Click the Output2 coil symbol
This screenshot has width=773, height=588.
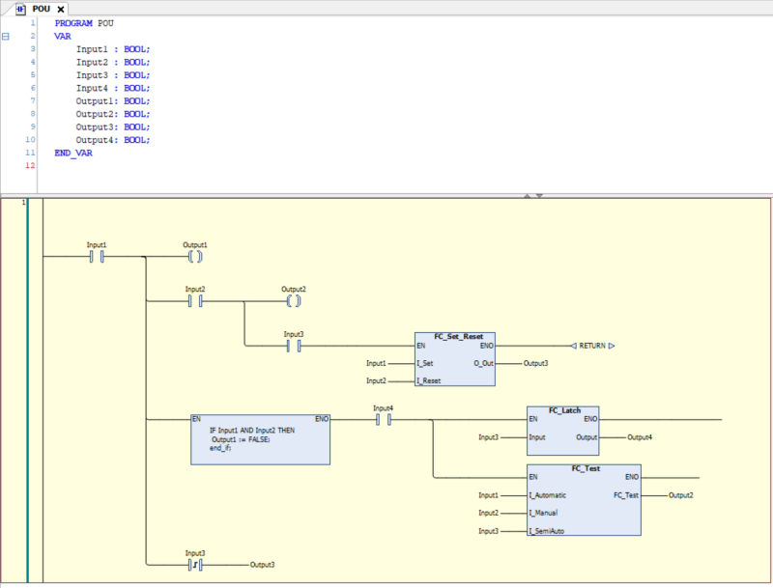click(x=293, y=301)
